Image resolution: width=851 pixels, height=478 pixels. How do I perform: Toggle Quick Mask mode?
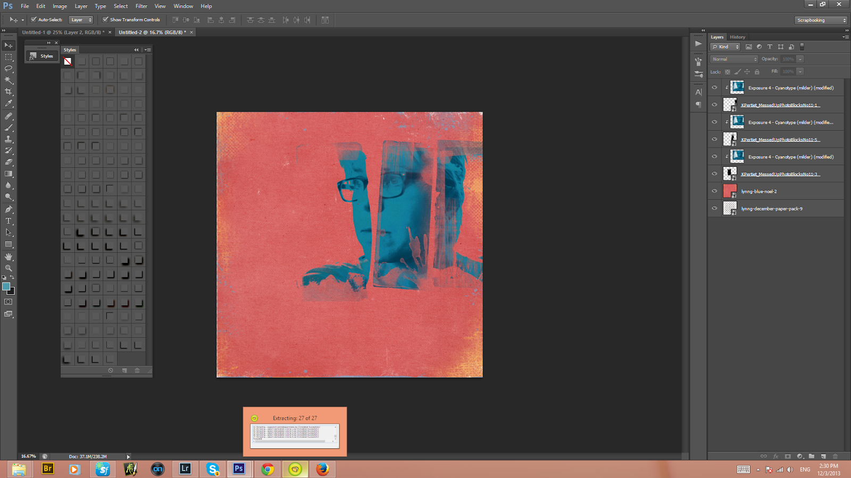click(x=9, y=302)
